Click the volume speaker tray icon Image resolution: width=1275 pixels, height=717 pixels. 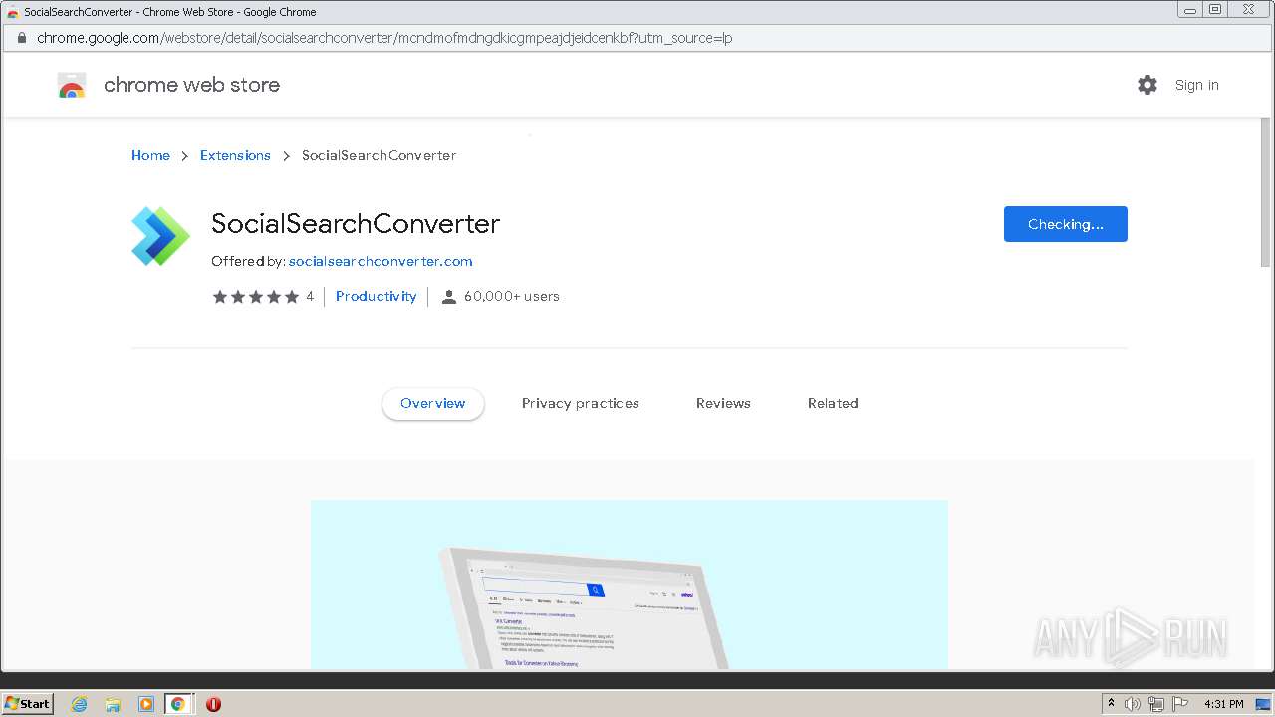tap(1133, 704)
